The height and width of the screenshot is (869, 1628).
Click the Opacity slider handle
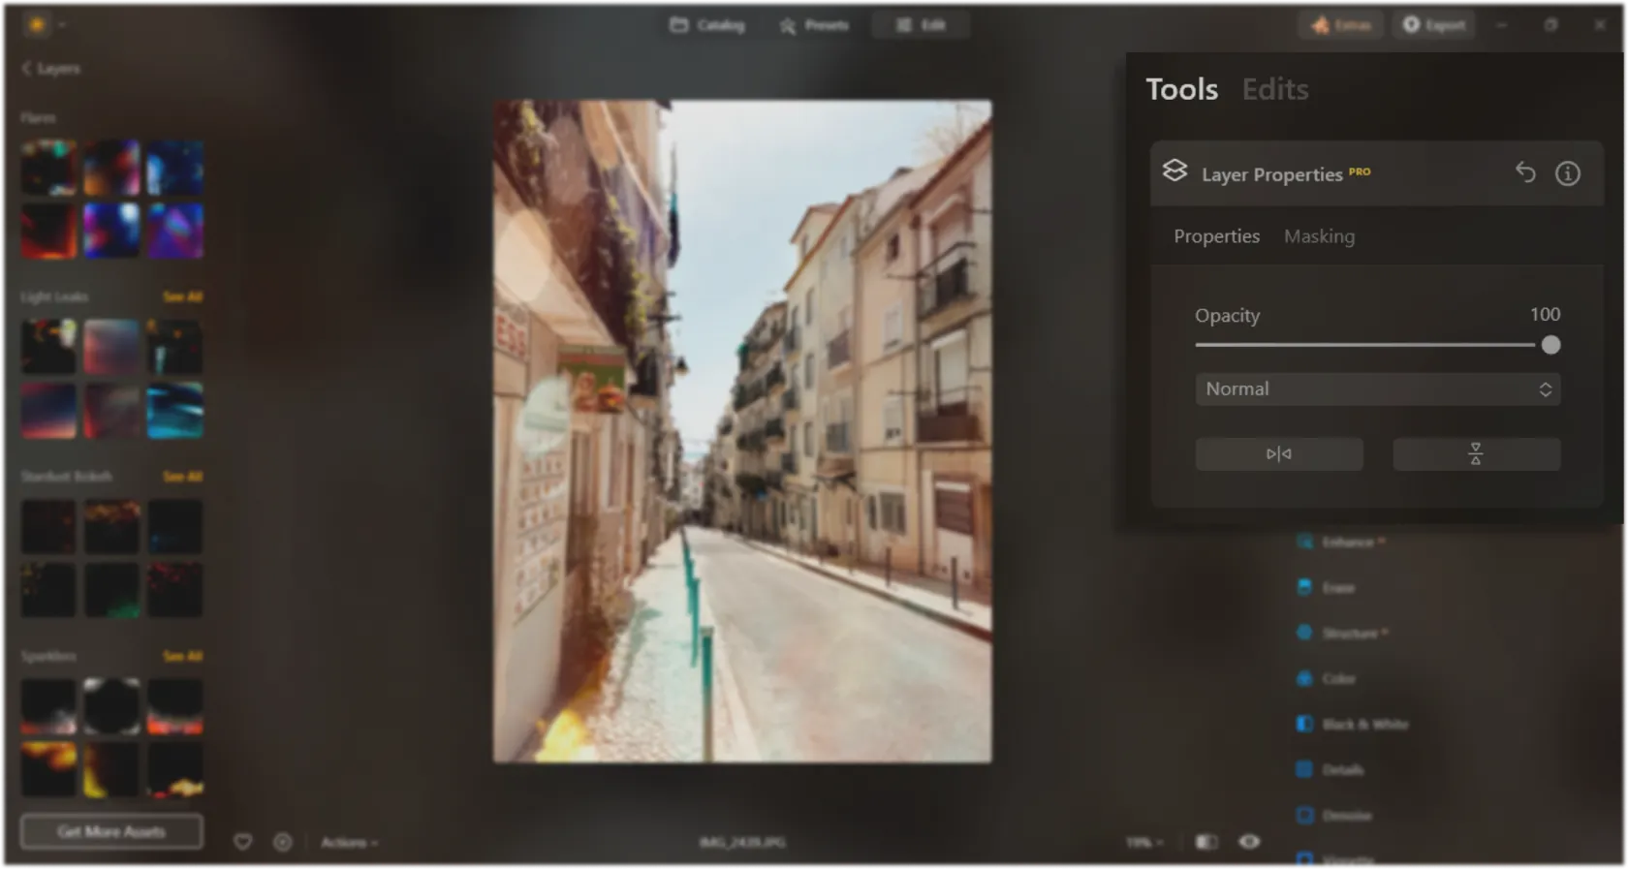pos(1550,345)
